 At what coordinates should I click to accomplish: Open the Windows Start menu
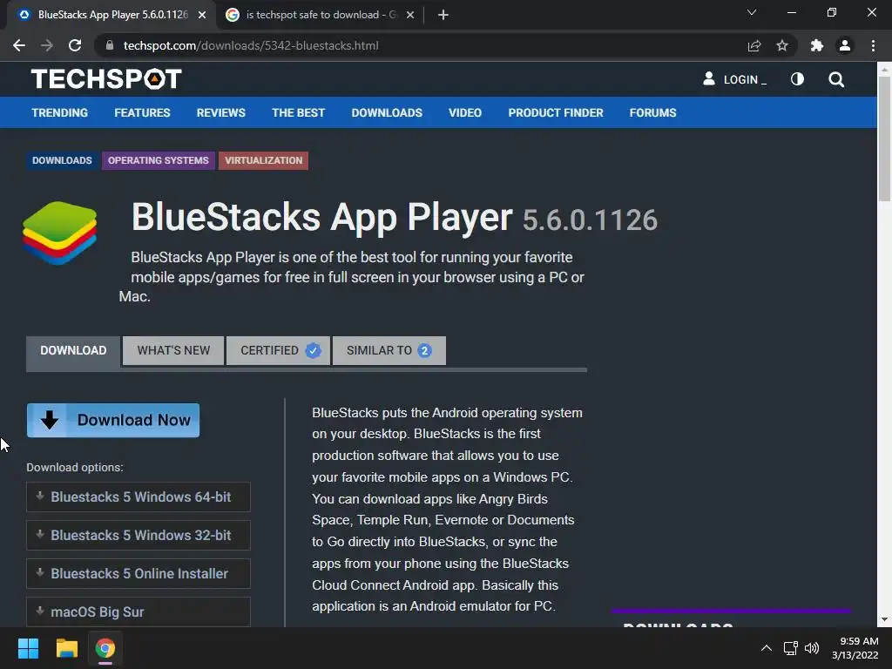28,648
